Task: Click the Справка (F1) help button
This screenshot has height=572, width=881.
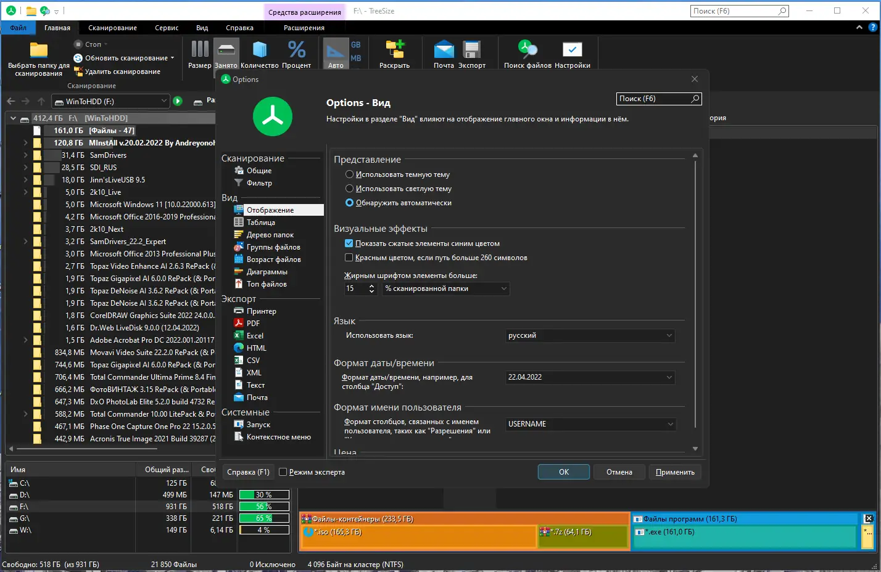Action: (x=248, y=472)
